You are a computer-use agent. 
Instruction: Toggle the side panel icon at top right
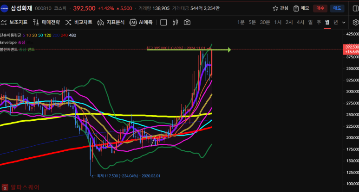point(356,8)
